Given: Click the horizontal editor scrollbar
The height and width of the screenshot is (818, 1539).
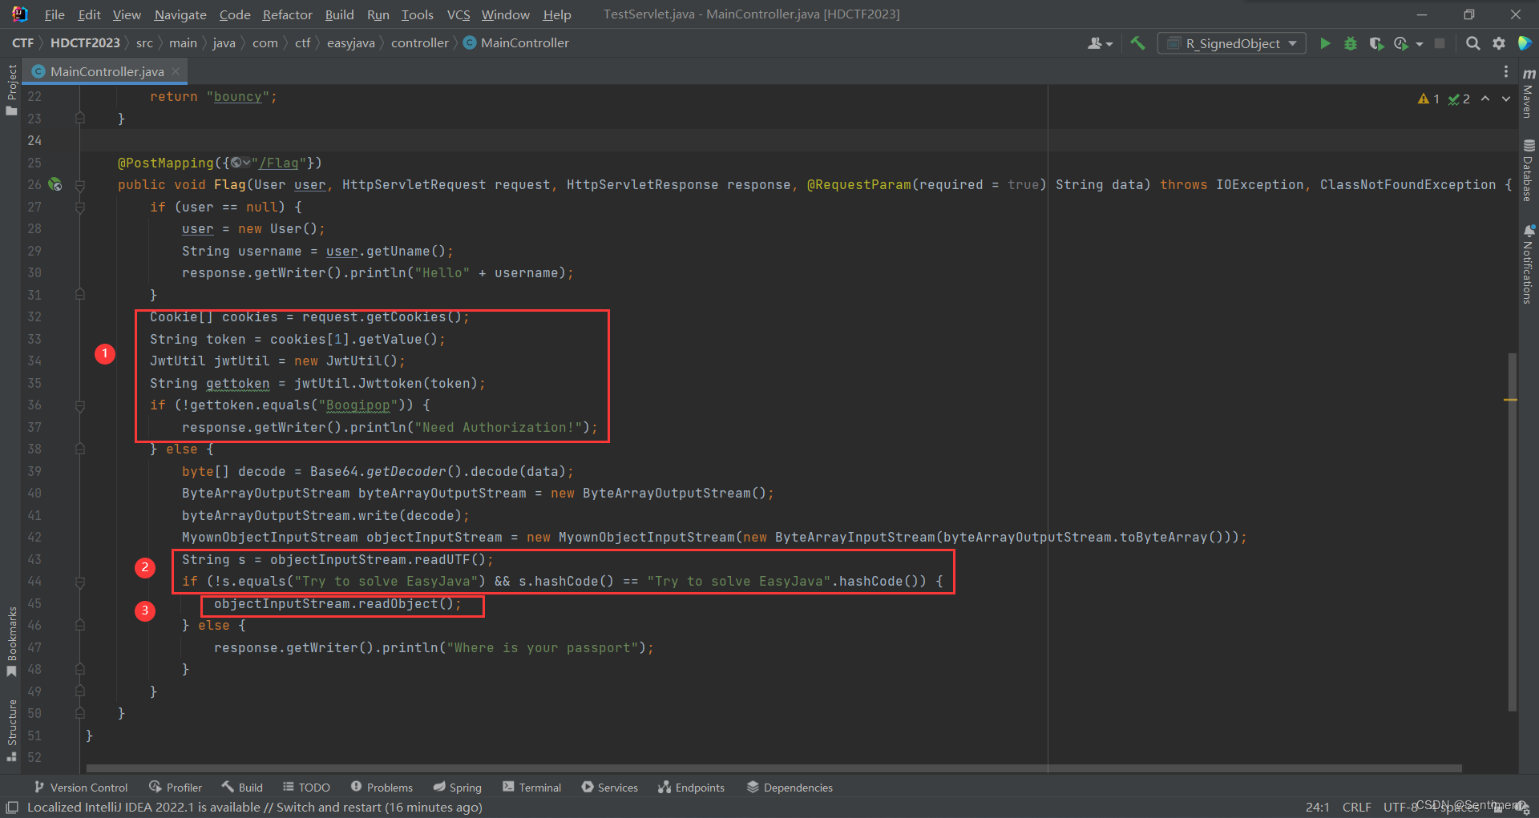Looking at the screenshot, I should (x=774, y=768).
